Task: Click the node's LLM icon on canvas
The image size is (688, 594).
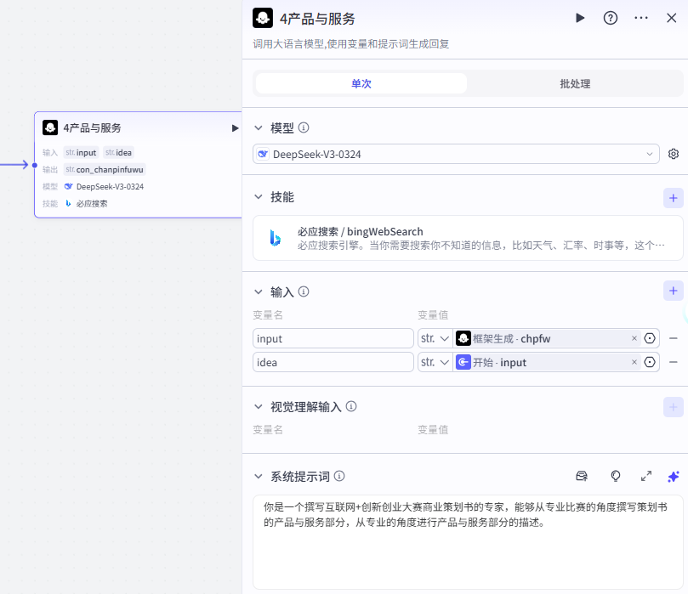Action: (x=50, y=127)
